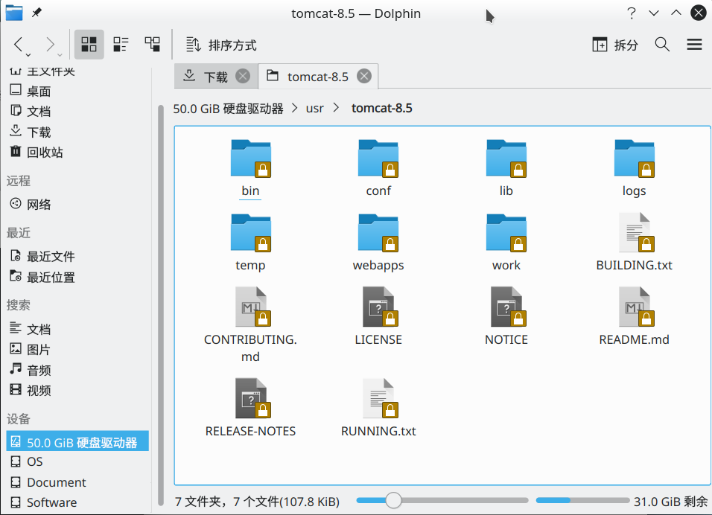Open the 排序方式 sort menu
This screenshot has width=712, height=515.
[x=221, y=45]
